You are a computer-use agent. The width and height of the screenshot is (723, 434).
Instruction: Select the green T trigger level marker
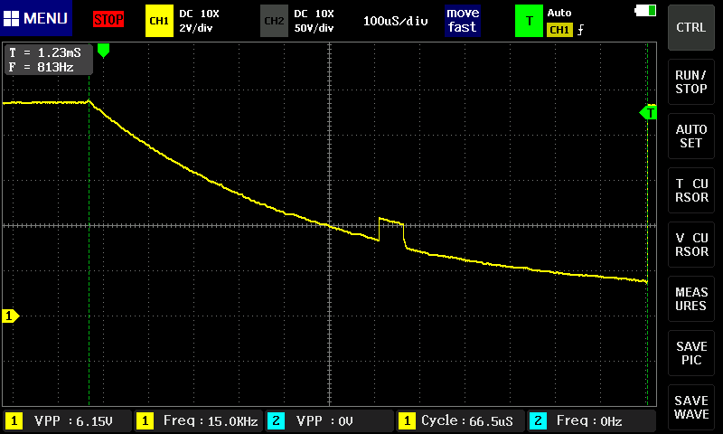pyautogui.click(x=648, y=112)
